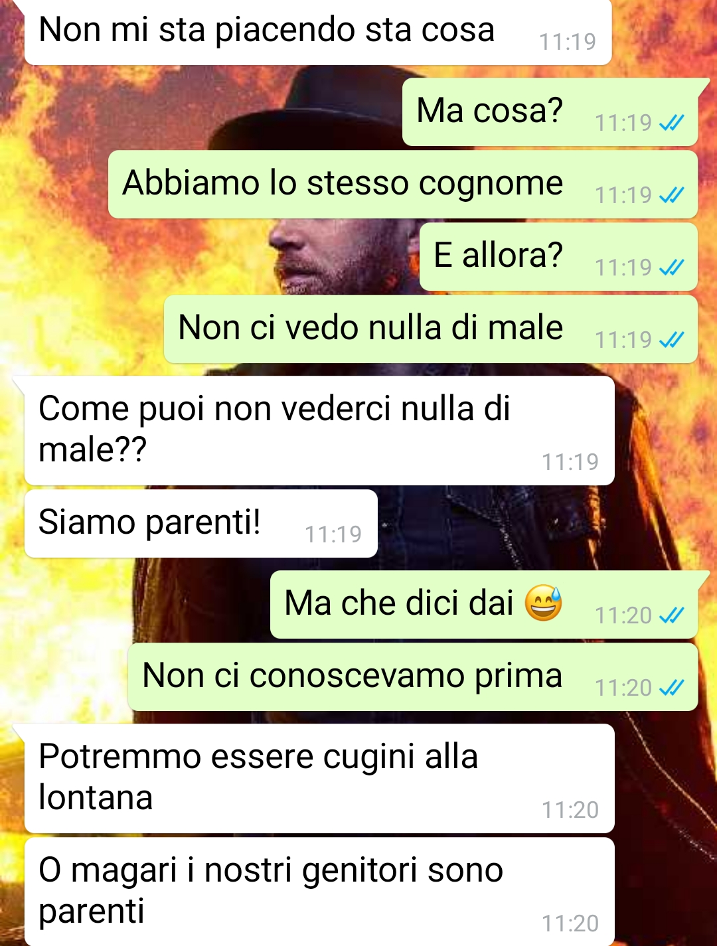Viewport: 717px width, 946px height.
Task: Tap the 11:19 timestamp on "Siamo parenti!"
Action: point(333,534)
